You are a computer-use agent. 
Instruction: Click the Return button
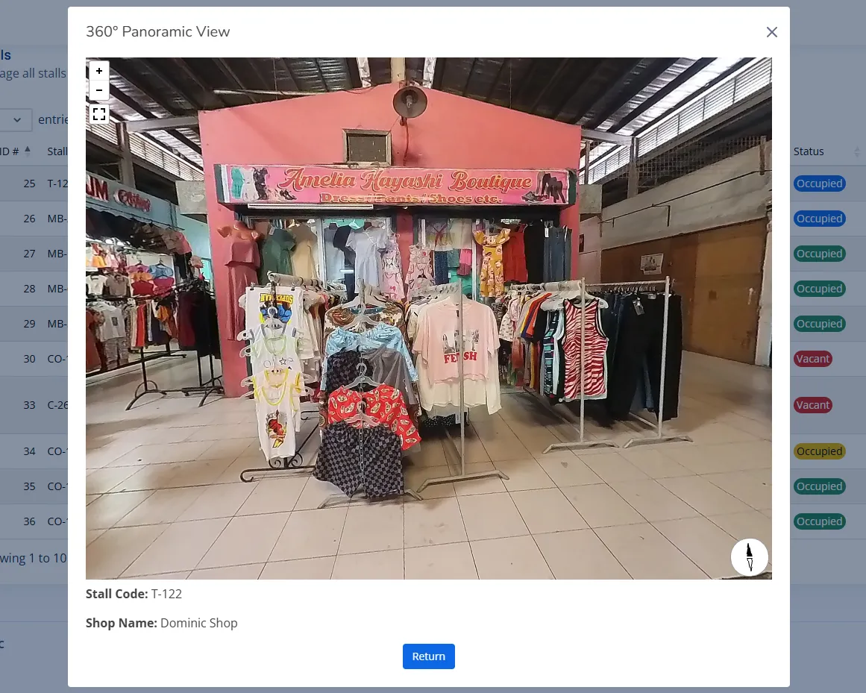pyautogui.click(x=429, y=656)
